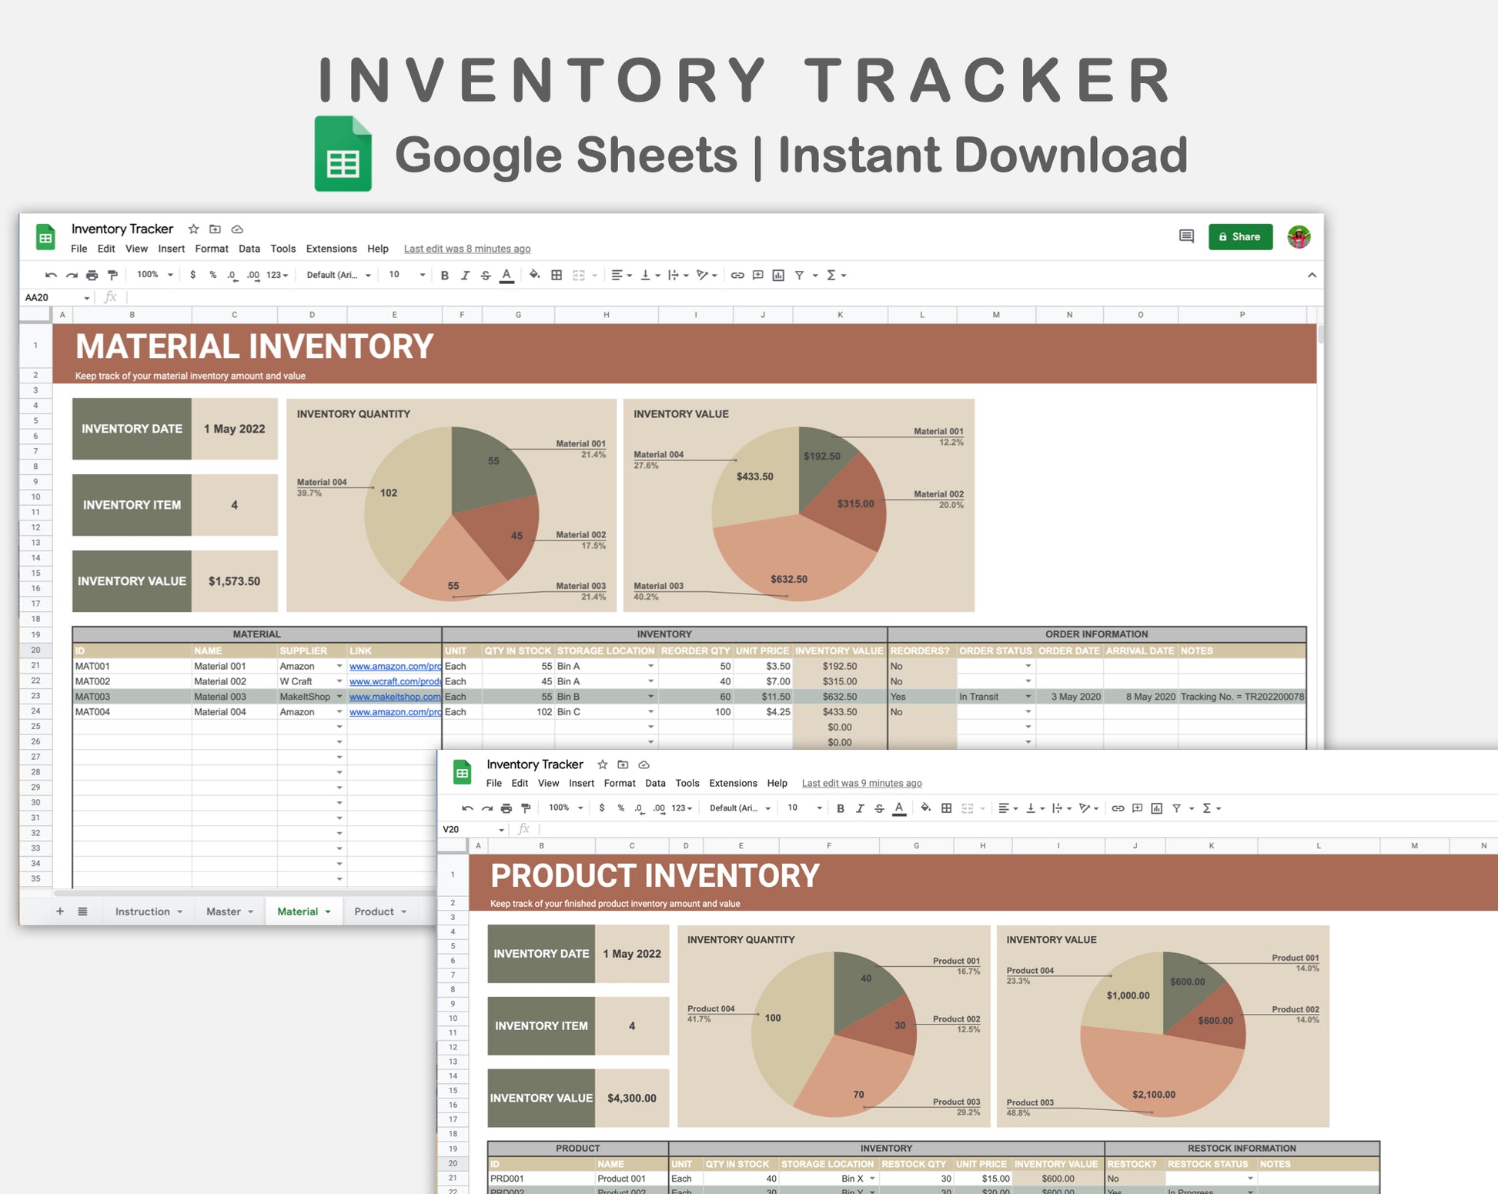Open the Format menu in Material window
The height and width of the screenshot is (1194, 1498).
point(211,249)
